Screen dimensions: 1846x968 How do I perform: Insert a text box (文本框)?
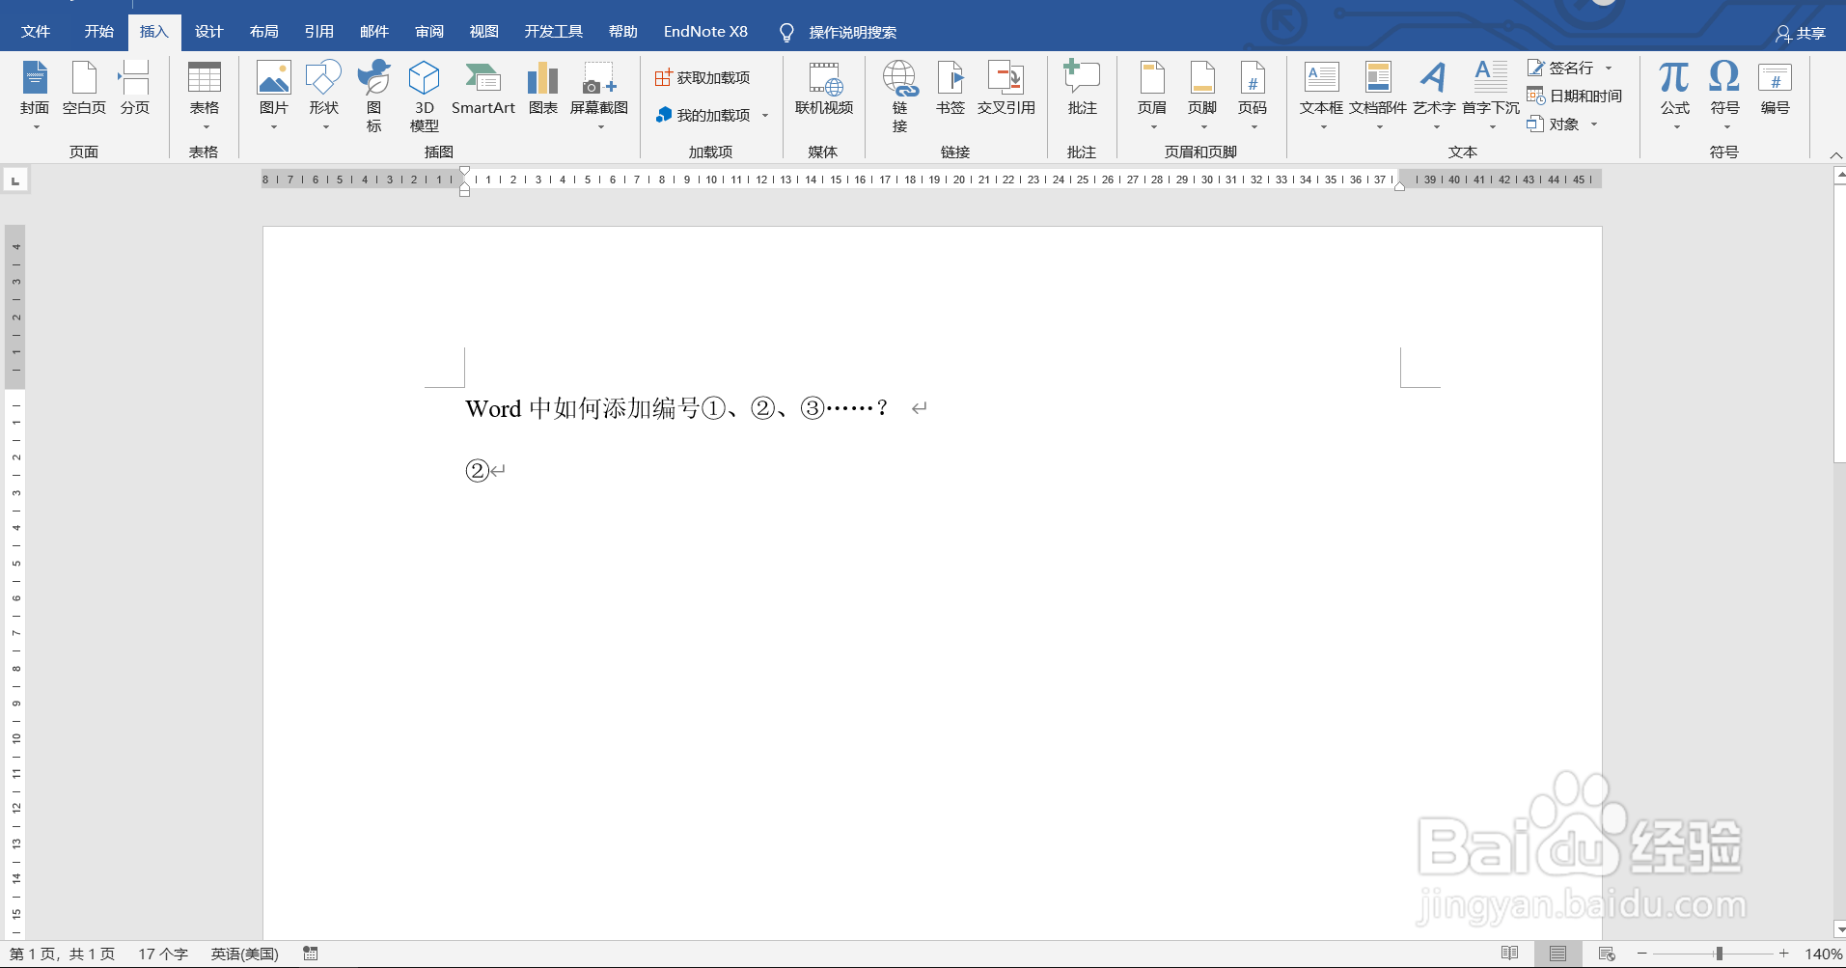tap(1321, 95)
